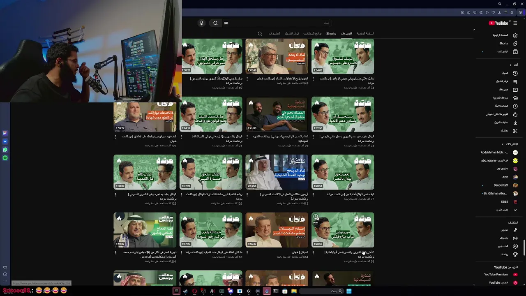Open Downloads in the sidebar
526x296 pixels.
click(505, 123)
